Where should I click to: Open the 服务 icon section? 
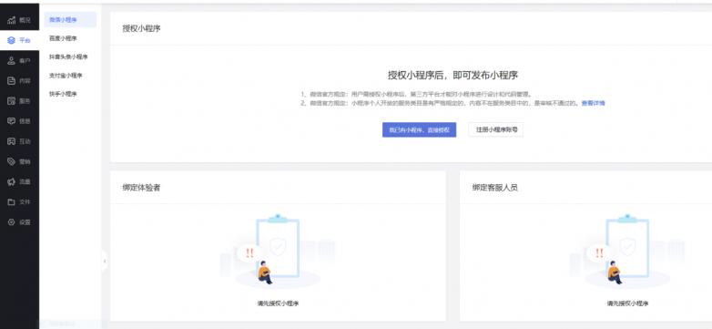(11, 101)
